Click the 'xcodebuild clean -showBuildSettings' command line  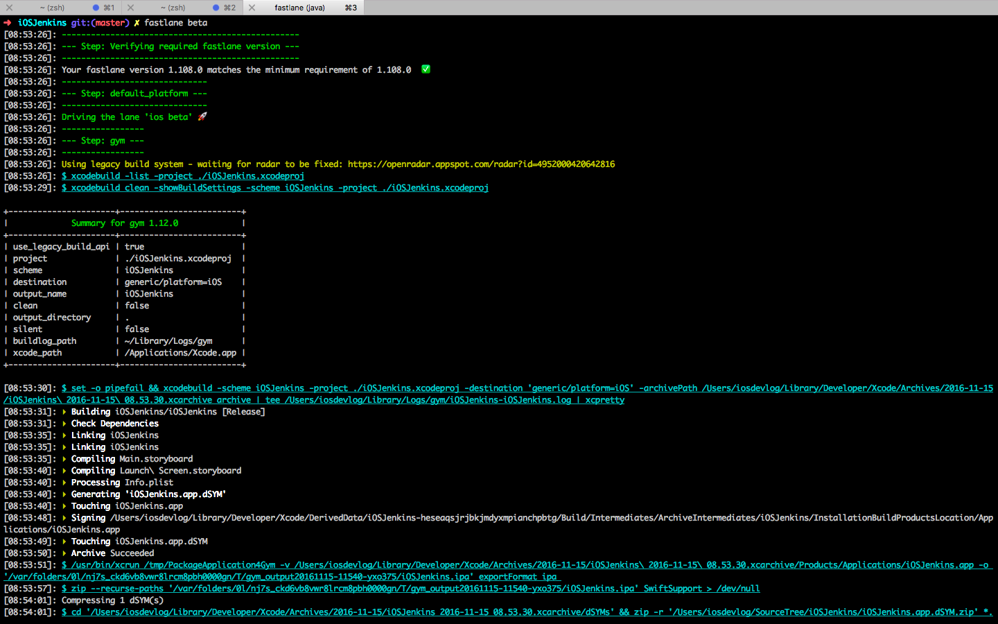tap(275, 188)
